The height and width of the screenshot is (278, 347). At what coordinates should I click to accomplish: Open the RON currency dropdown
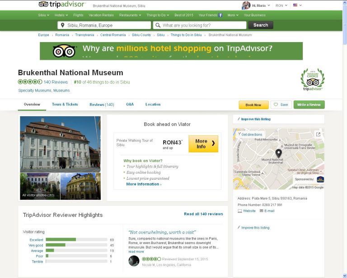[281, 5]
